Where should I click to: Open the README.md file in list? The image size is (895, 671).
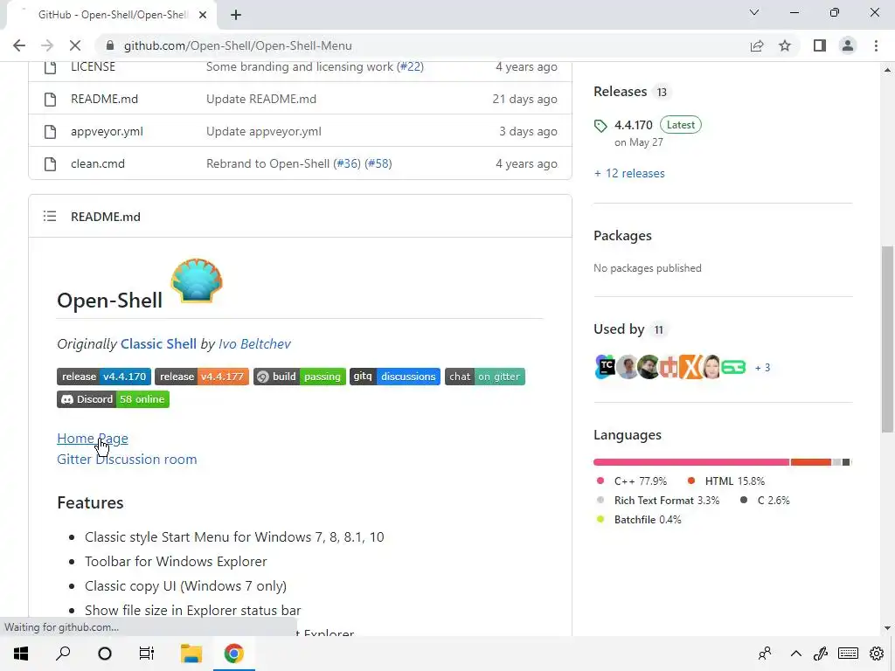click(x=105, y=100)
